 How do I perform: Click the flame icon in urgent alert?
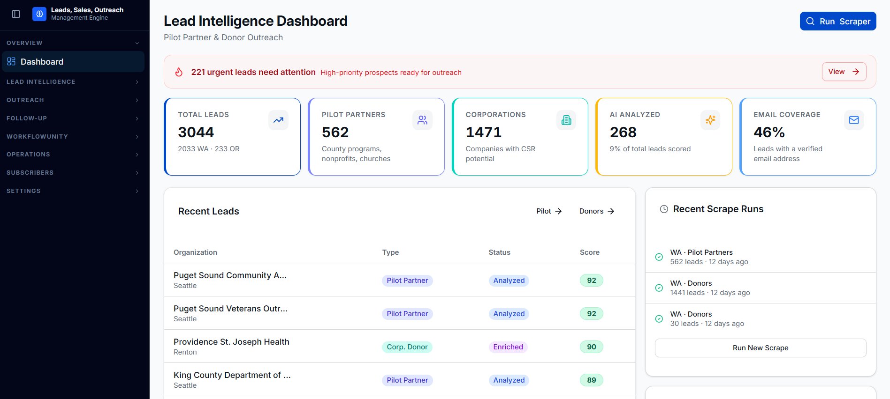[x=179, y=72]
